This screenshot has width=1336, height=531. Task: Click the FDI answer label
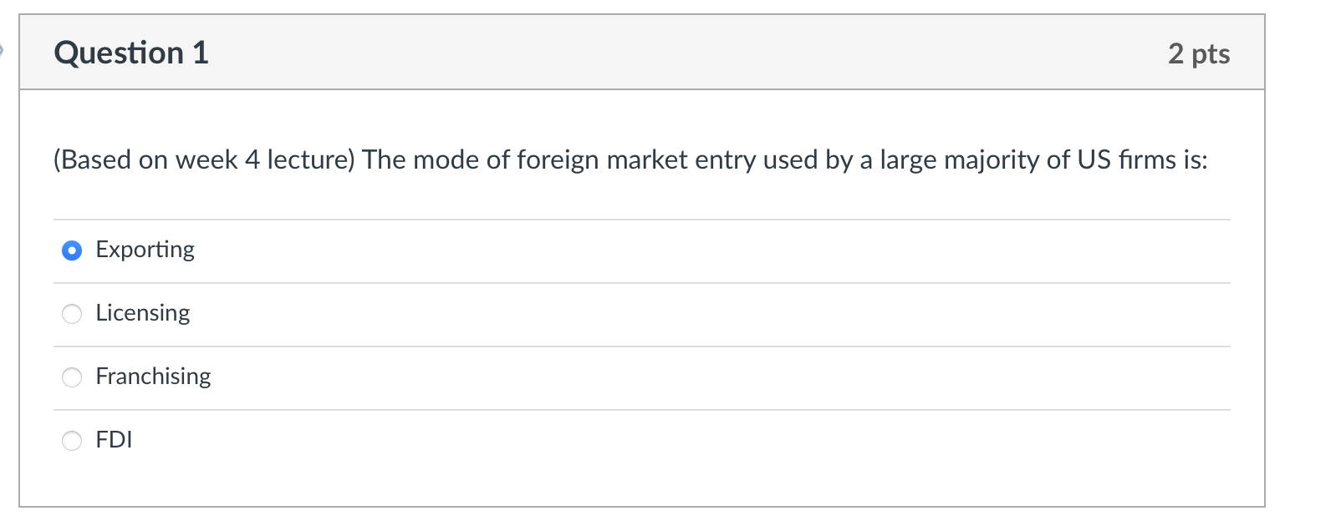(114, 439)
